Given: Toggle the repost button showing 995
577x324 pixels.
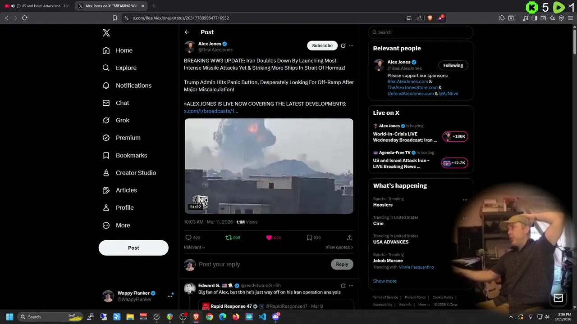Looking at the screenshot, I should click(x=233, y=238).
